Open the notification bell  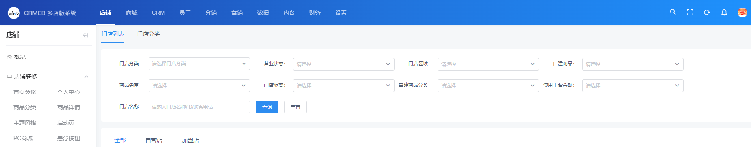[x=724, y=13]
